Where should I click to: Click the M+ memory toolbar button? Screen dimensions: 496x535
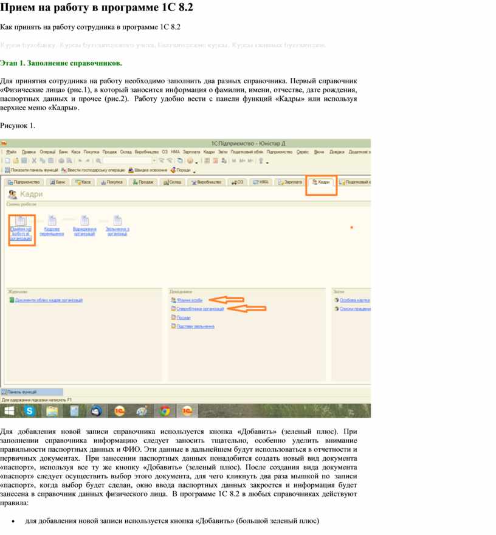242,160
